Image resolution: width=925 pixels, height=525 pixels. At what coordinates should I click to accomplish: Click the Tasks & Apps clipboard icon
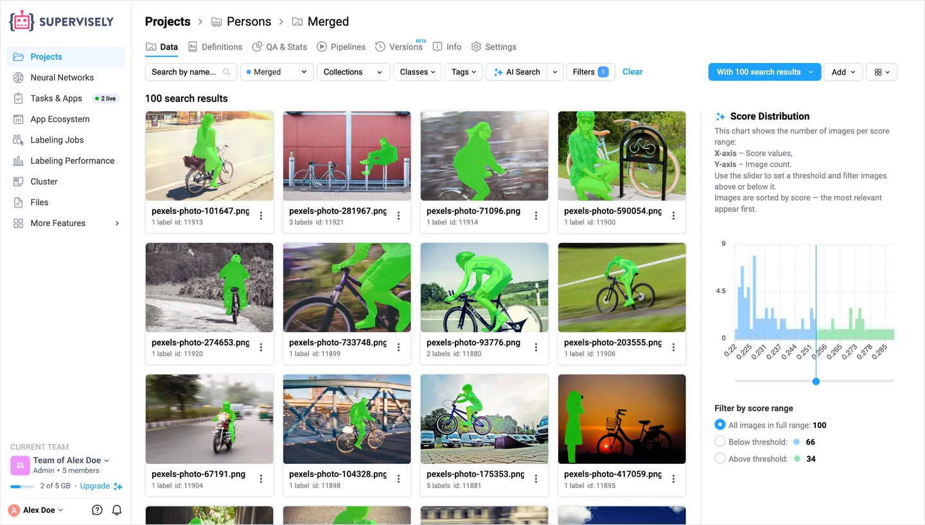(18, 98)
